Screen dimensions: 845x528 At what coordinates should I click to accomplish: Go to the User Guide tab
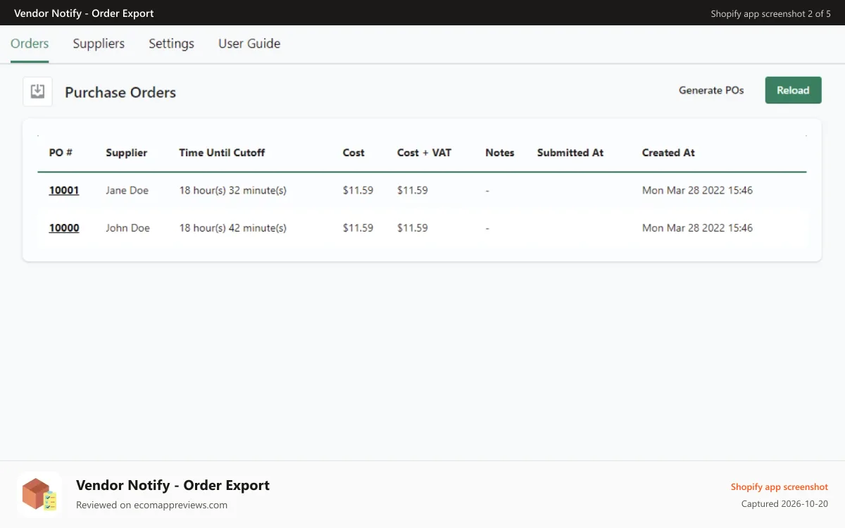click(x=249, y=44)
